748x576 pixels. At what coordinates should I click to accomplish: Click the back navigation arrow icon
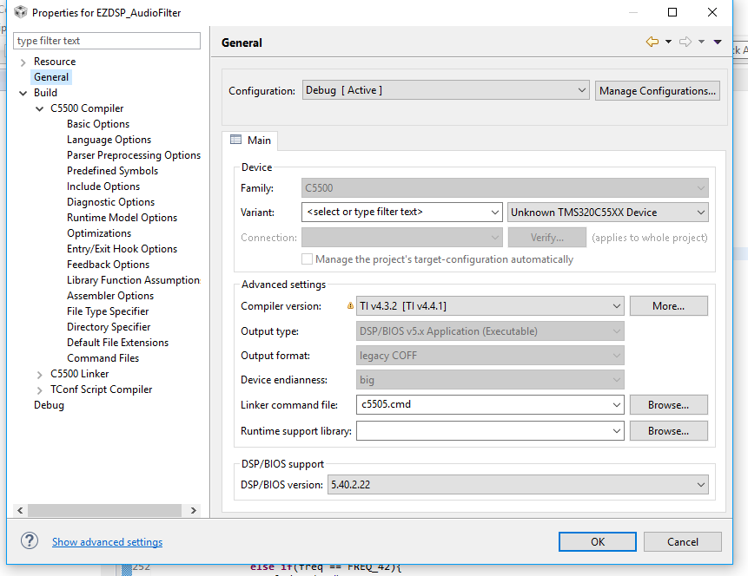point(652,42)
